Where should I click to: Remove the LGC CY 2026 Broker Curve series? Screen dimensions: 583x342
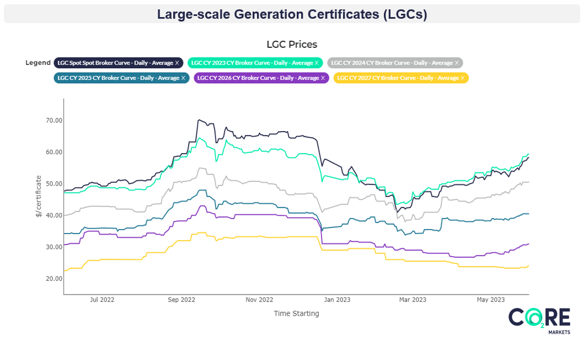pyautogui.click(x=324, y=78)
